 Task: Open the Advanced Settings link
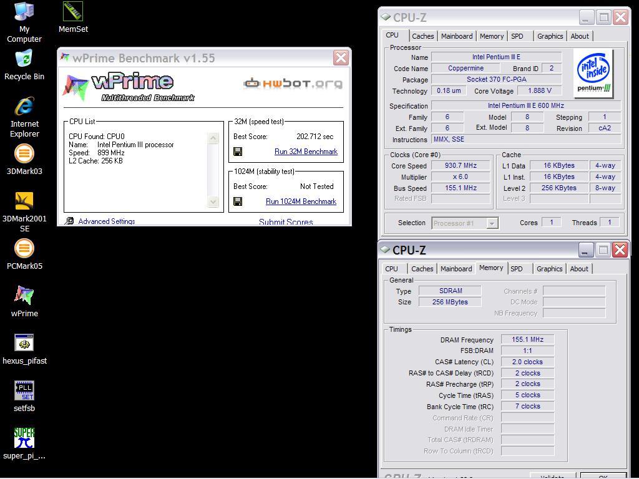106,221
